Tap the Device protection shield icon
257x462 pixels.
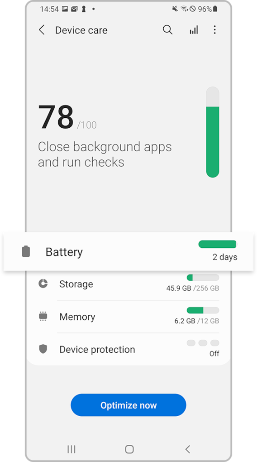point(43,349)
